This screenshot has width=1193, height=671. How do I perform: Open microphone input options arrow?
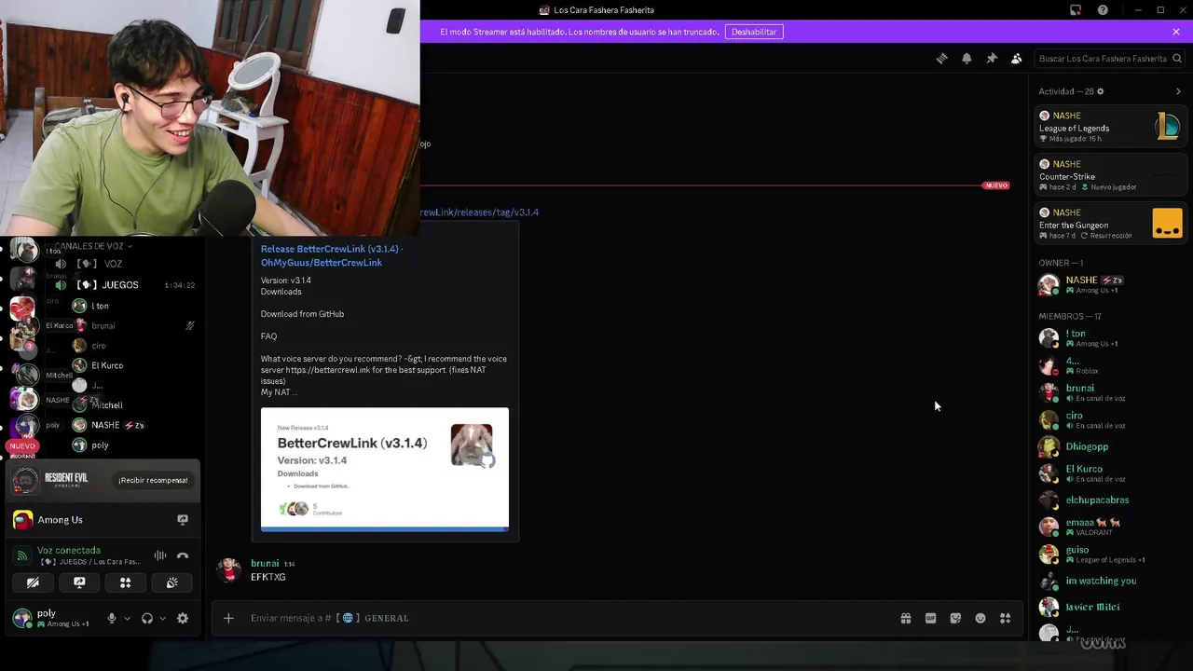pos(128,618)
